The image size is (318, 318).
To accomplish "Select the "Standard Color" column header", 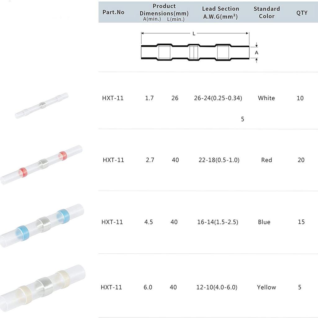I will point(266,12).
